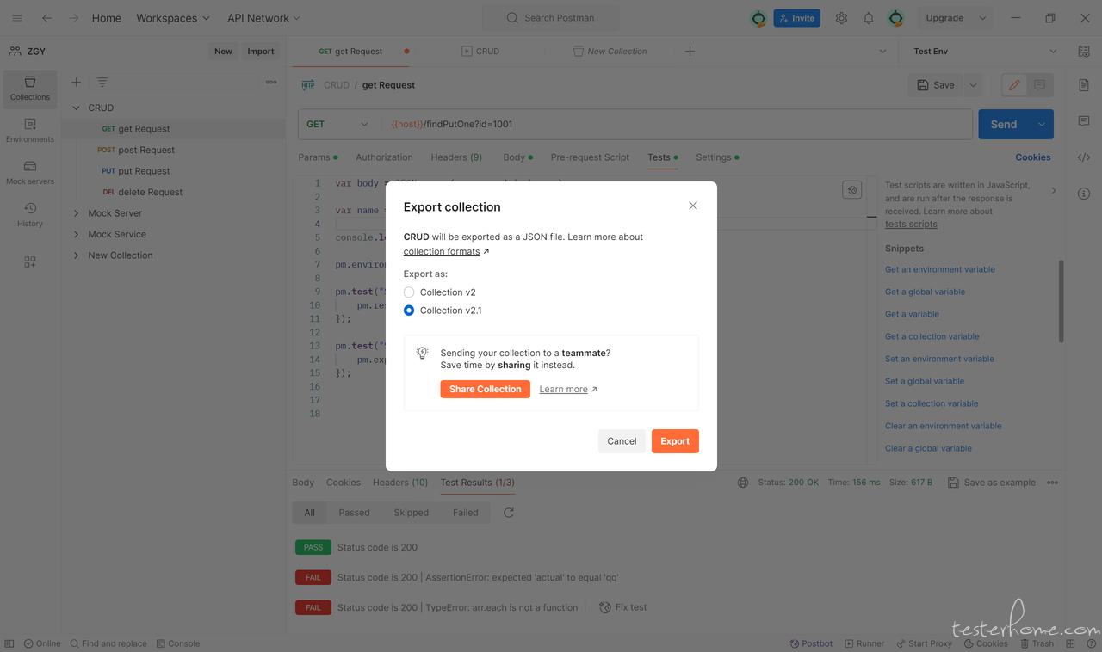Screen dimensions: 1102x652
Task: Open the Send button dropdown arrow
Action: 1042,124
